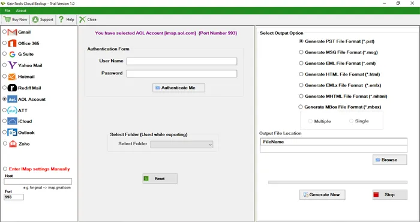Click the AT&T logo icon
This screenshot has height=222, width=420.
click(x=13, y=110)
